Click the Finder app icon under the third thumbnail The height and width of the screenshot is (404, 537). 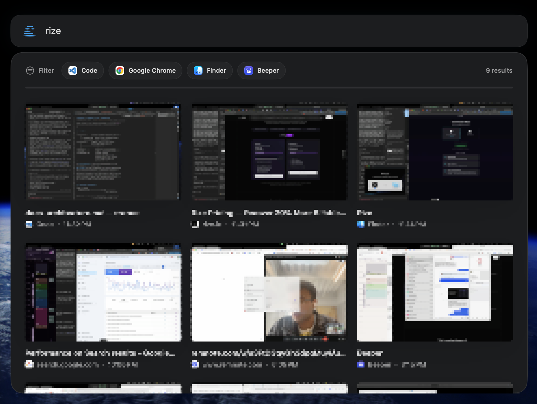pyautogui.click(x=361, y=224)
